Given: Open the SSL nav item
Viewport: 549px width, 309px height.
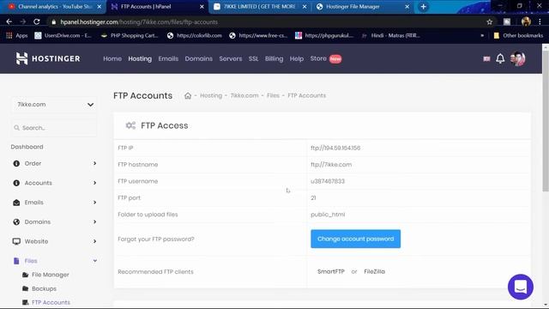Looking at the screenshot, I should (254, 58).
